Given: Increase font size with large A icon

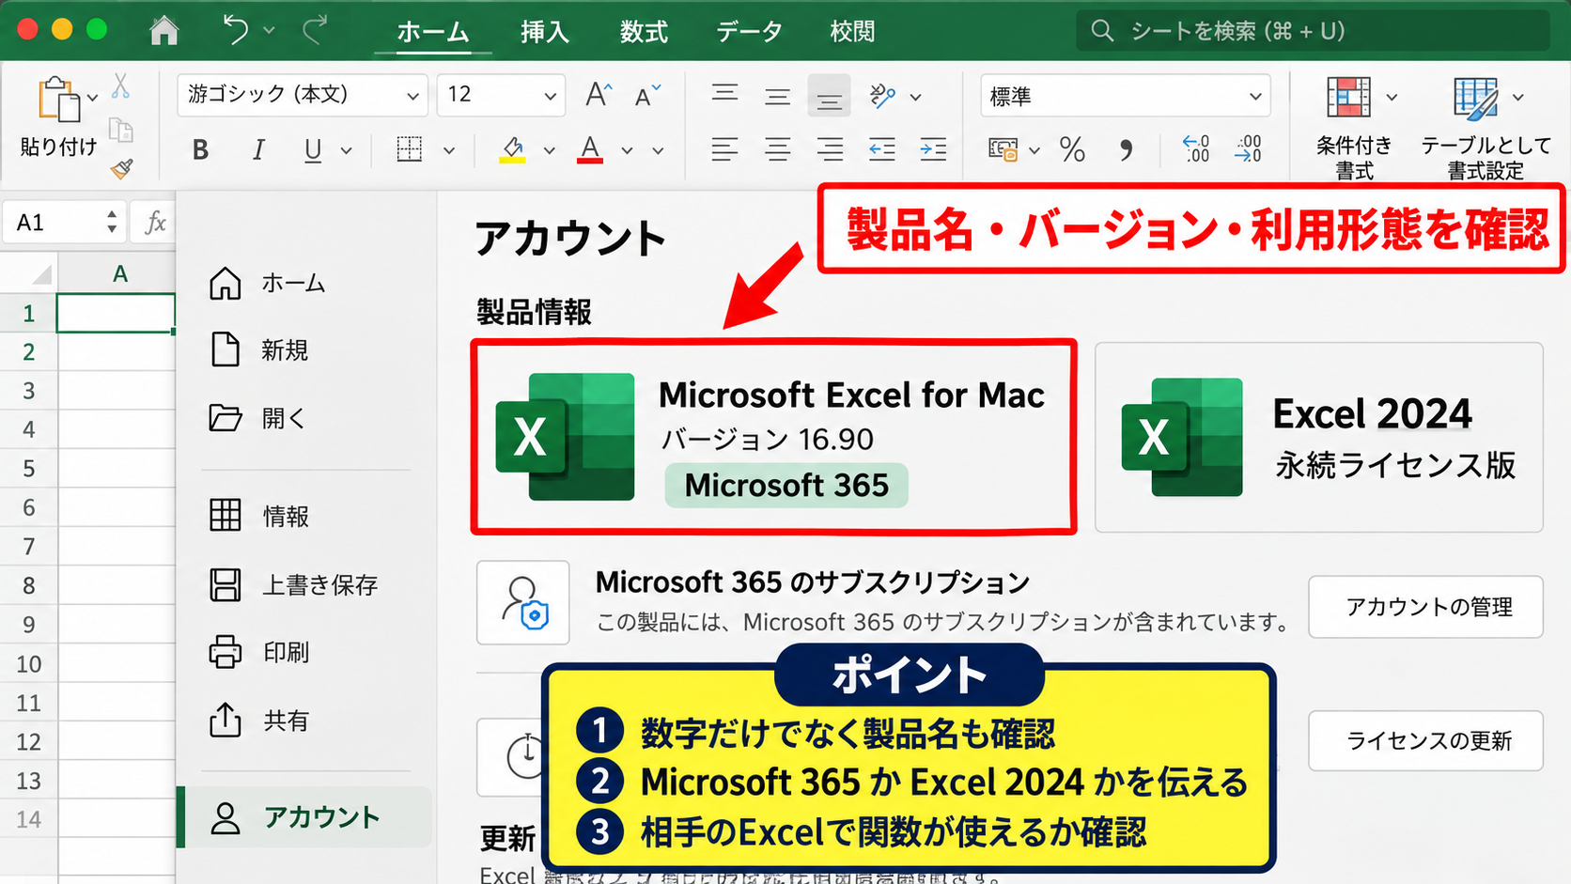Looking at the screenshot, I should tap(599, 95).
